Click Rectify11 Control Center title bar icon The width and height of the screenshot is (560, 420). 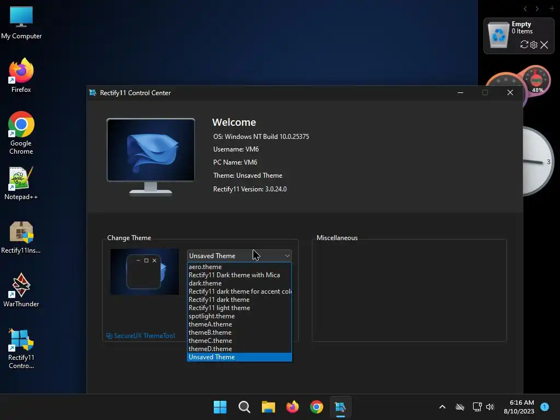tap(93, 93)
